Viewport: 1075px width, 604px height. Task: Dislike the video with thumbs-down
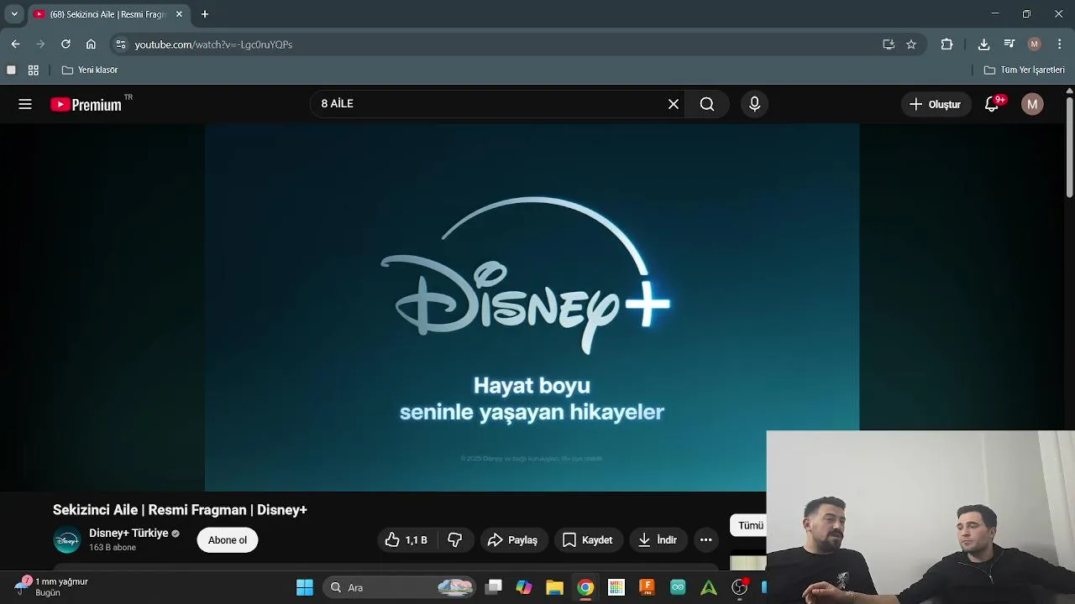[x=455, y=540]
